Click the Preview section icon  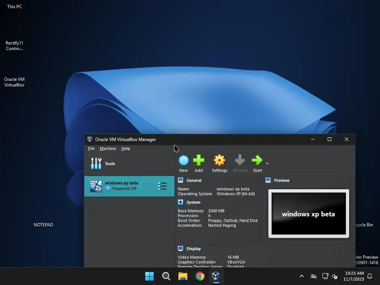pos(268,180)
